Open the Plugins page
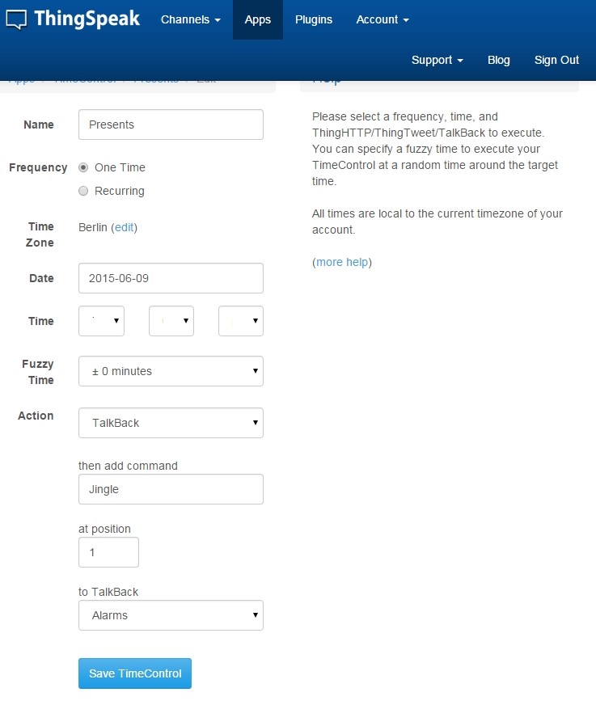596x705 pixels. pyautogui.click(x=314, y=19)
